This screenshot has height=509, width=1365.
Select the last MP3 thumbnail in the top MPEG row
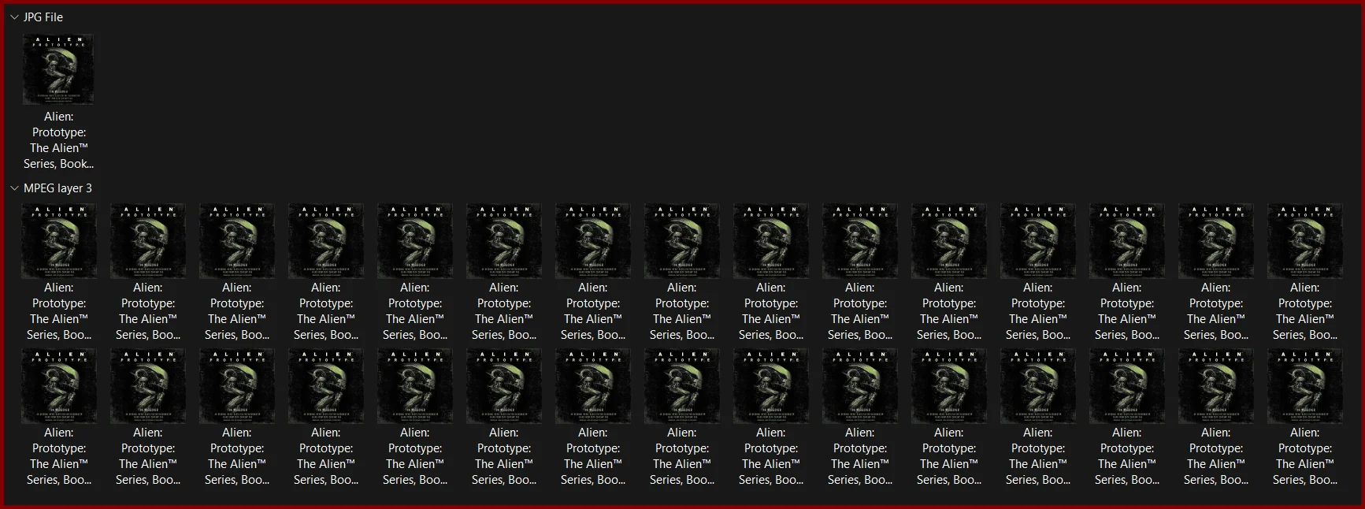click(1304, 240)
